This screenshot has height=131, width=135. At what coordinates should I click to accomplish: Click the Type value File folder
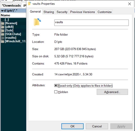61,34
